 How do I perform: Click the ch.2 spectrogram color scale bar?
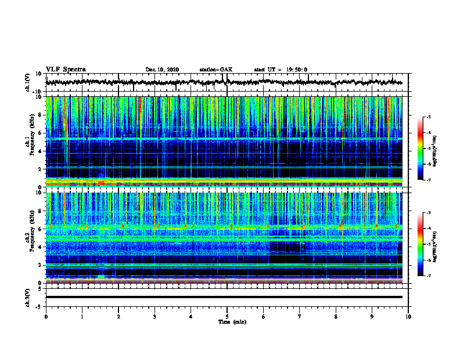coord(421,244)
